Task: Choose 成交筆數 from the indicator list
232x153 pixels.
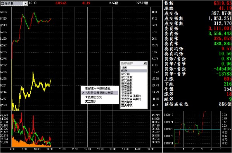Action: pos(127,77)
